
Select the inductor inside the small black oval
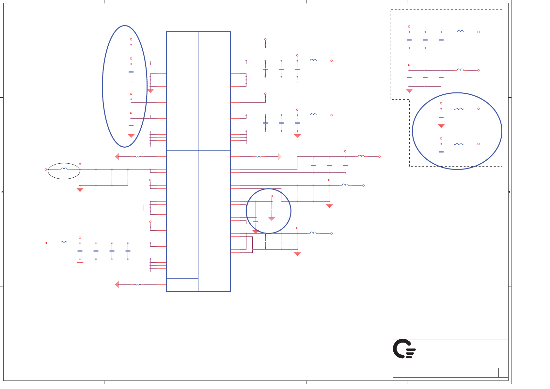pyautogui.click(x=64, y=169)
